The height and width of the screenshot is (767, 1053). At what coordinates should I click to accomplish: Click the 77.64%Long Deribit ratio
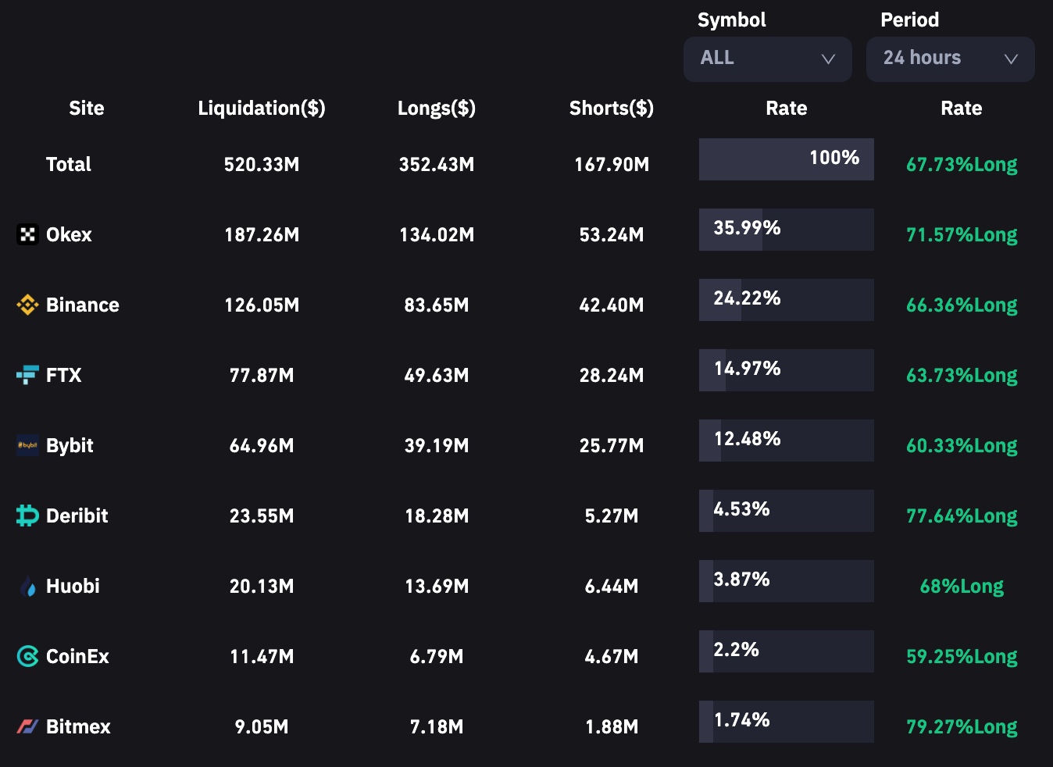(x=962, y=516)
